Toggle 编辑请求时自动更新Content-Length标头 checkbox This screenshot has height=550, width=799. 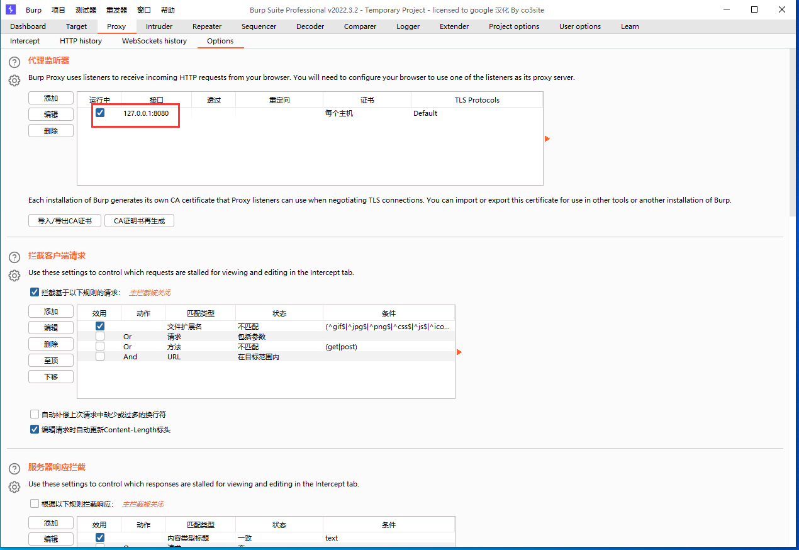35,430
